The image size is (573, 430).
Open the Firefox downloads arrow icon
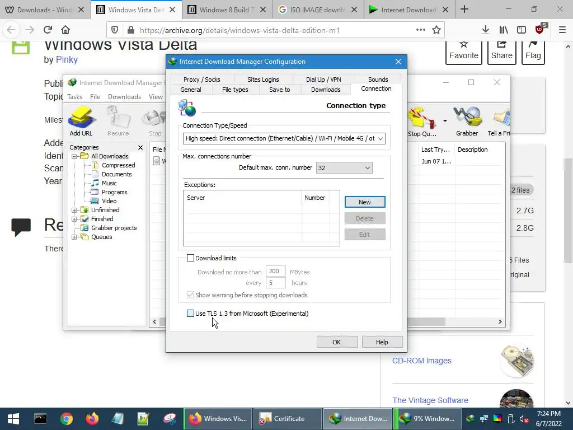(x=486, y=30)
